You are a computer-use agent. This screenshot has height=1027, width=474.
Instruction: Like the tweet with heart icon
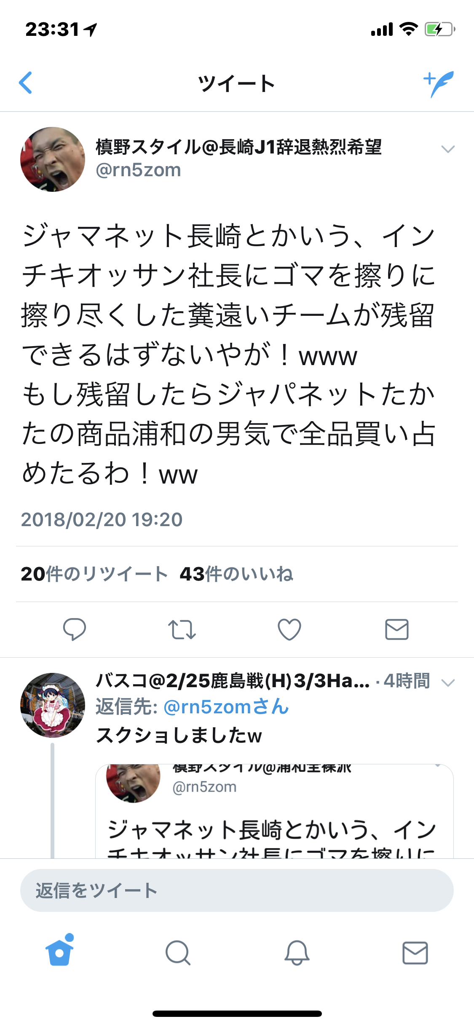pyautogui.click(x=289, y=629)
